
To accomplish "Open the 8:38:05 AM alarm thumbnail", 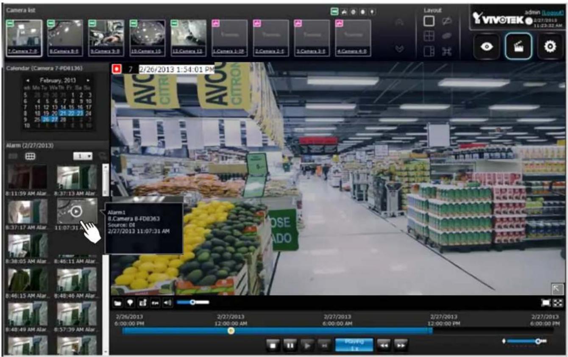I will click(x=28, y=245).
